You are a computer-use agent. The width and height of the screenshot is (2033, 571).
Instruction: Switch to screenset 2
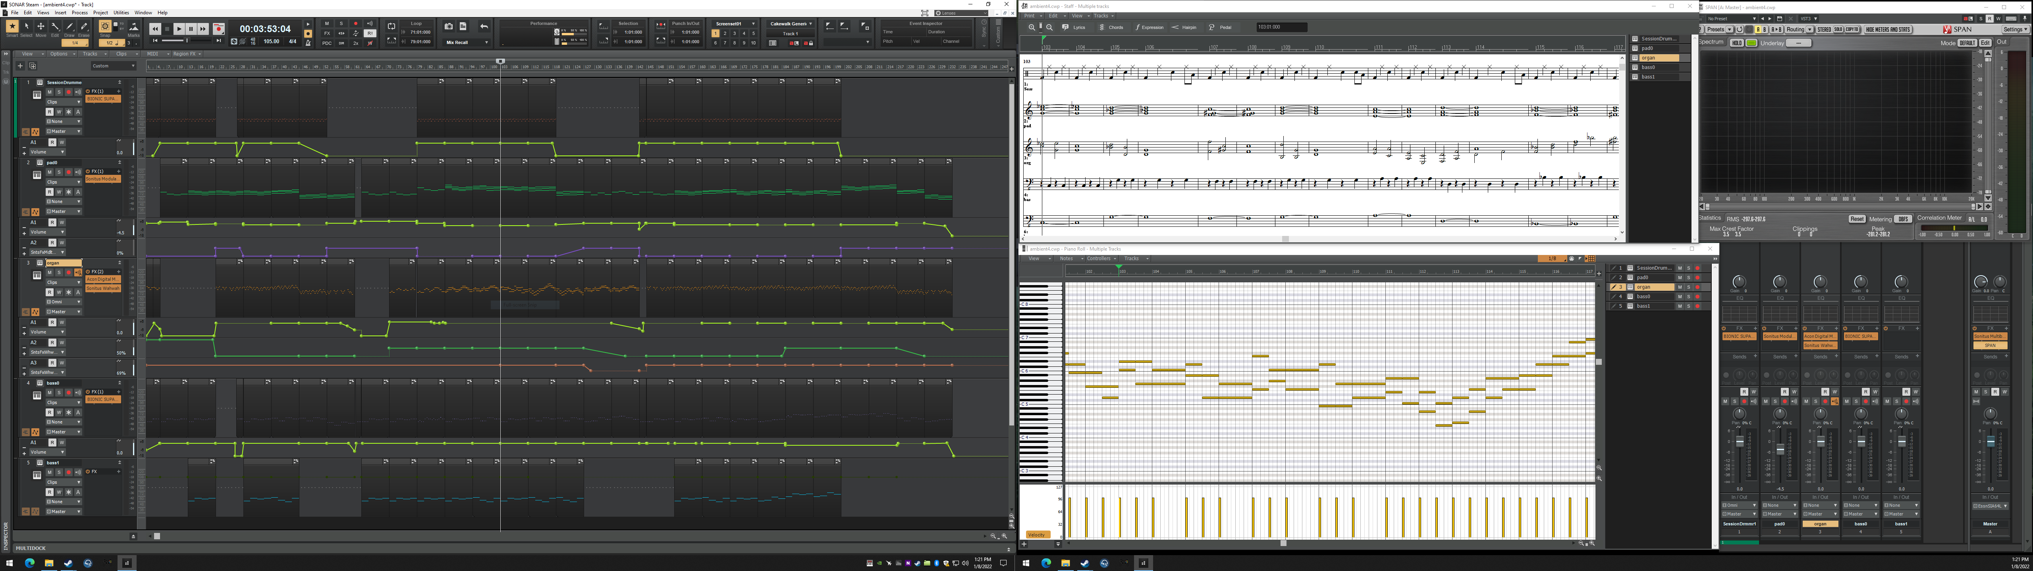coord(725,33)
